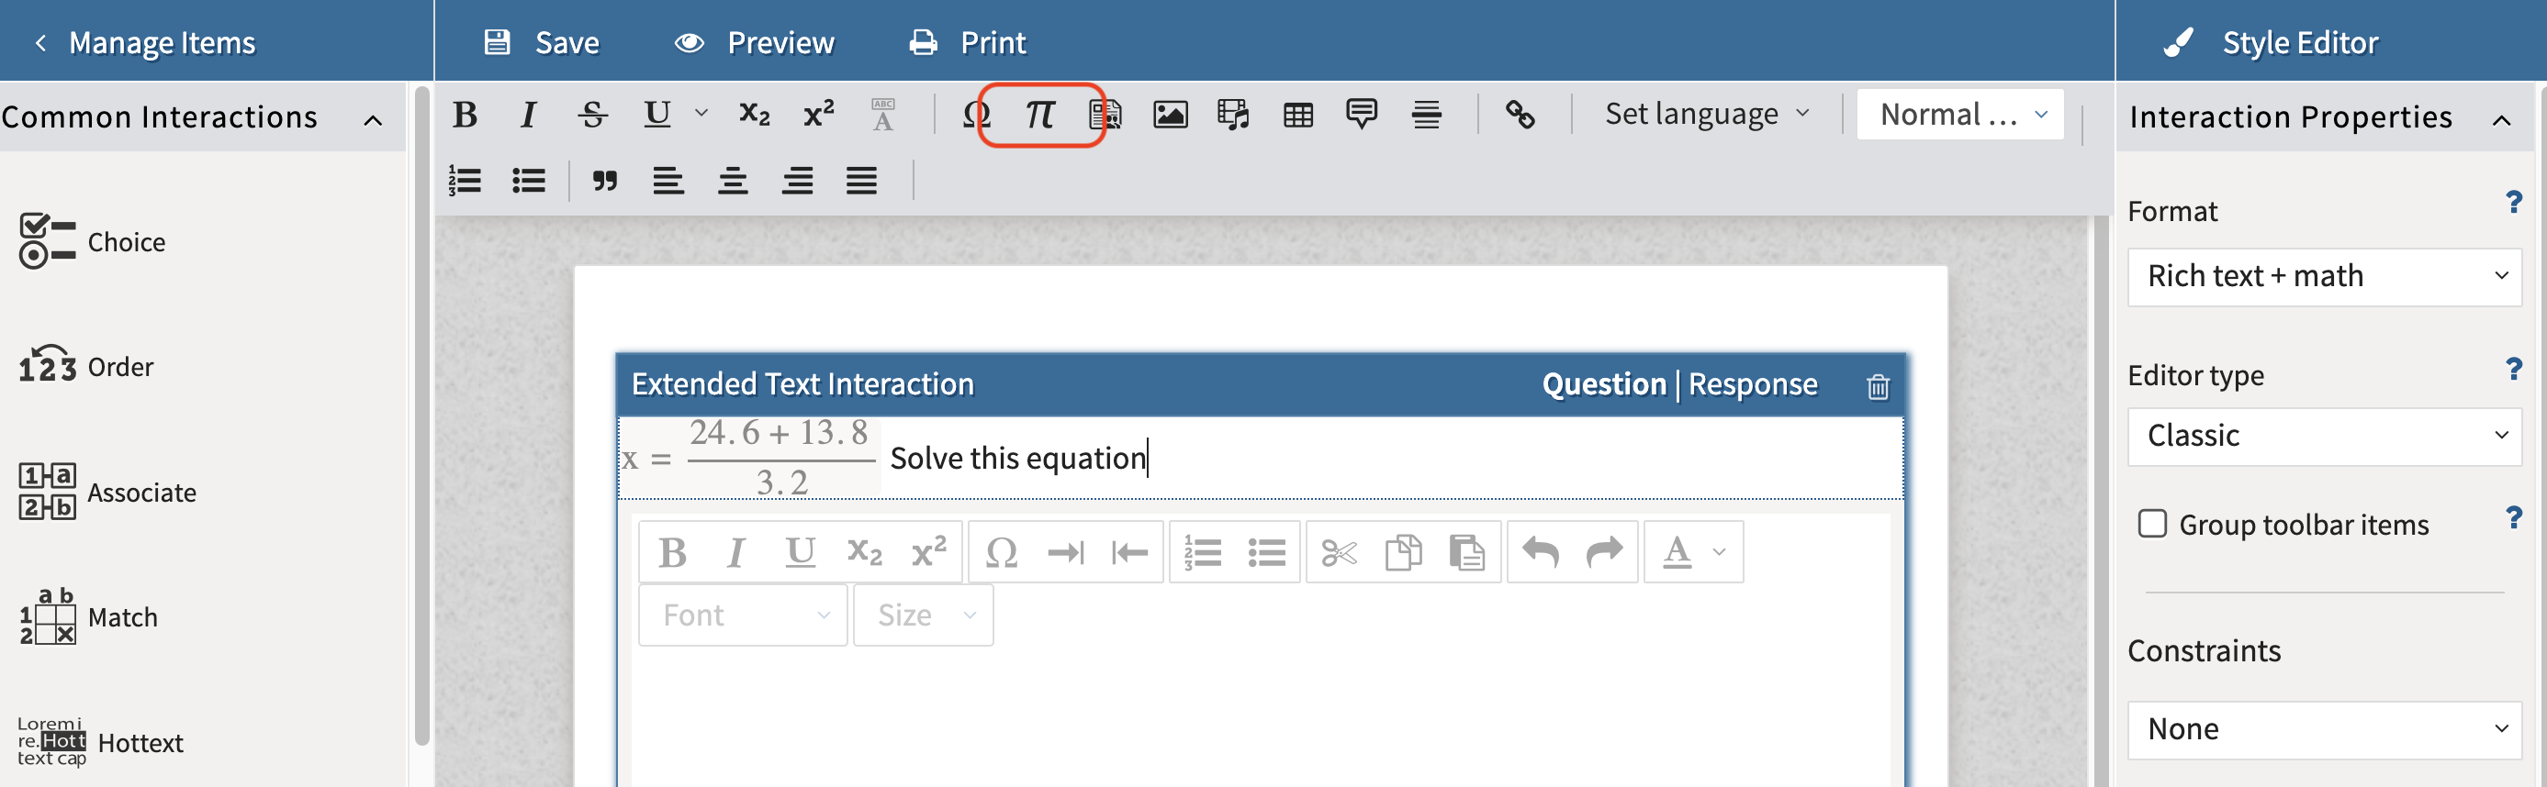2547x787 pixels.
Task: Insert media using the film-and-music icon
Action: click(x=1233, y=115)
